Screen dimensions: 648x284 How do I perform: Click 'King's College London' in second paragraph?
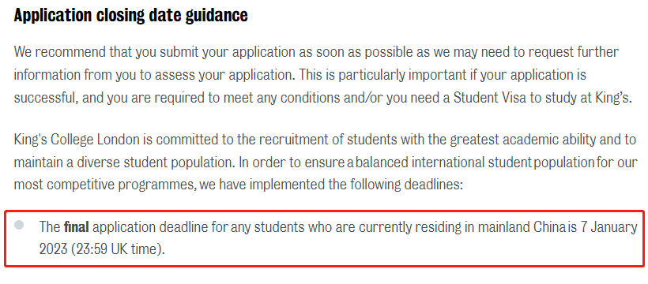click(77, 140)
